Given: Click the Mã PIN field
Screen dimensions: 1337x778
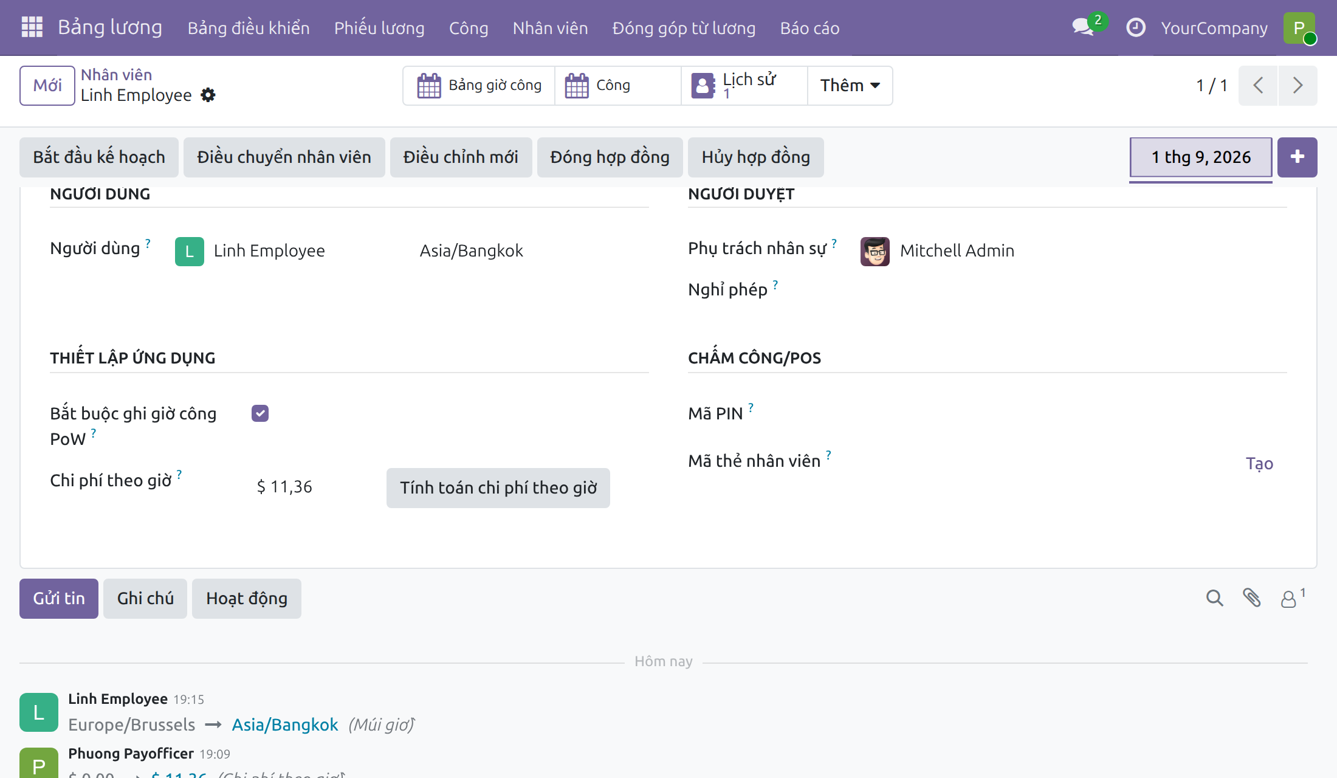Looking at the screenshot, I should click(1070, 413).
